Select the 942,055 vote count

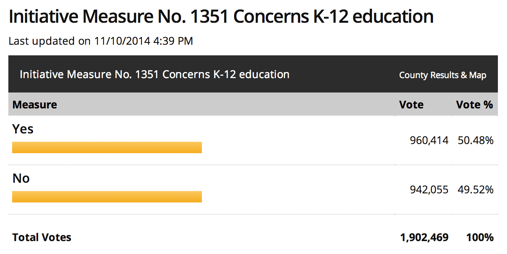429,190
